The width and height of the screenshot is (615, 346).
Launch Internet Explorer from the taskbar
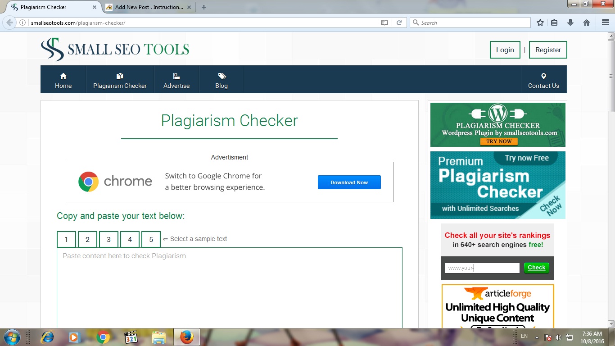point(47,337)
